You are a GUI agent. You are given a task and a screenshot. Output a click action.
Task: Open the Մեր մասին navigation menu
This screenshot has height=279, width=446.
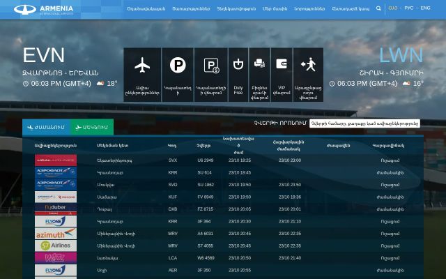pyautogui.click(x=275, y=9)
